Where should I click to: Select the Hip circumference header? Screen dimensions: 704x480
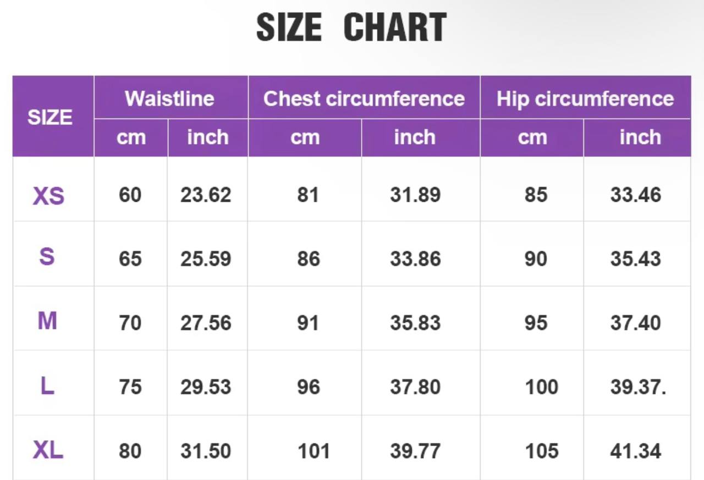[x=585, y=98]
